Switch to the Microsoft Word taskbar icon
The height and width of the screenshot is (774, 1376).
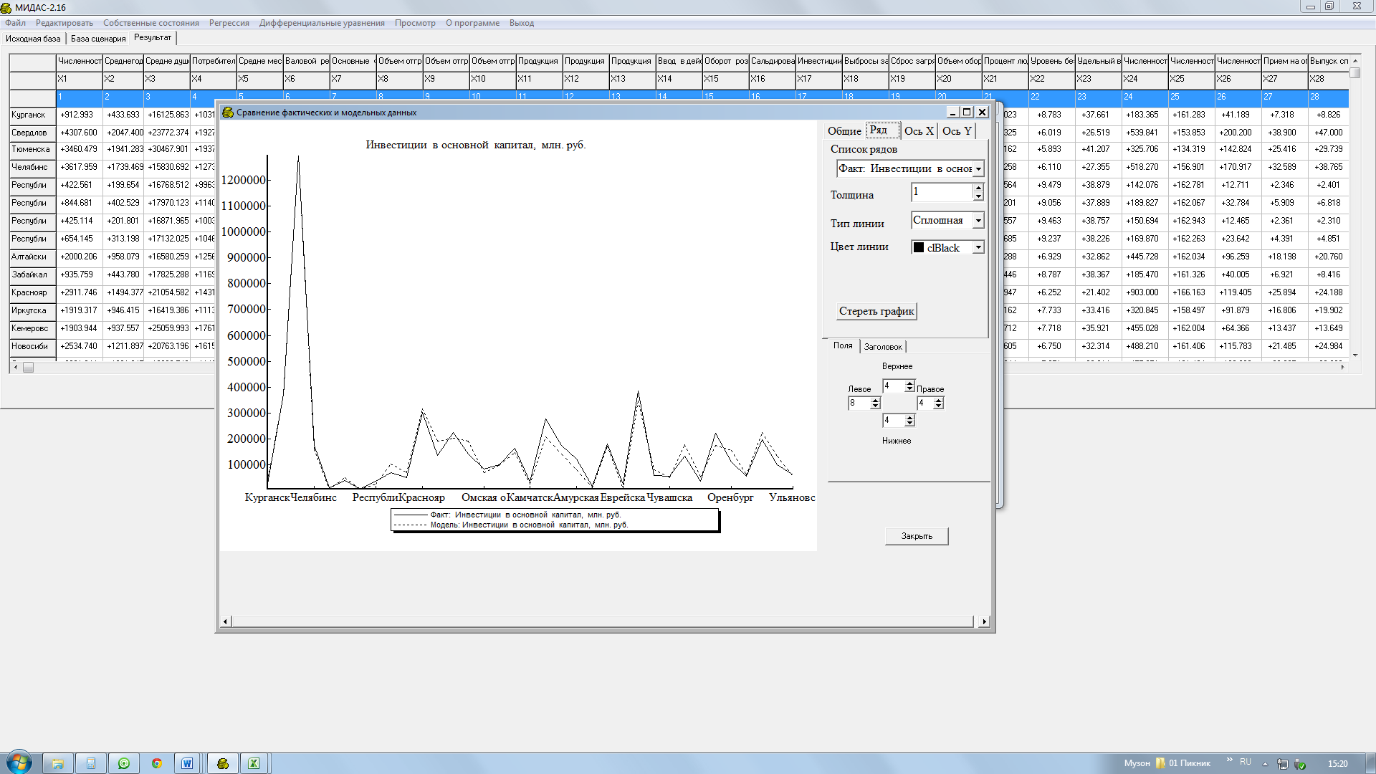pyautogui.click(x=187, y=763)
